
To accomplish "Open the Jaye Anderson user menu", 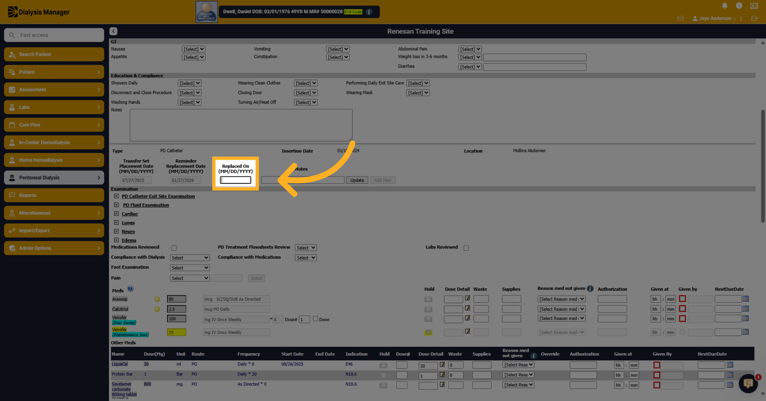I will [x=714, y=19].
